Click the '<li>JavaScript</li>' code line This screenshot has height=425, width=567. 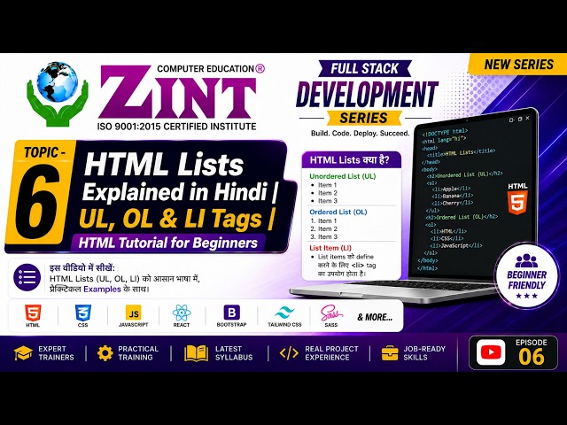pos(456,245)
